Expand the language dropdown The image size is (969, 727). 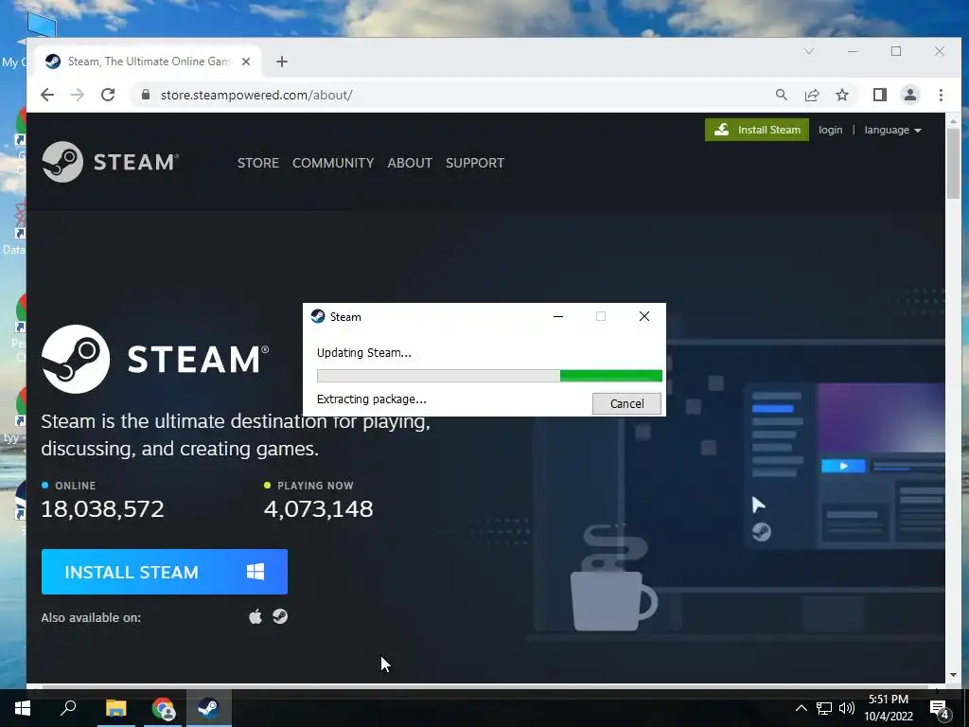coord(892,130)
